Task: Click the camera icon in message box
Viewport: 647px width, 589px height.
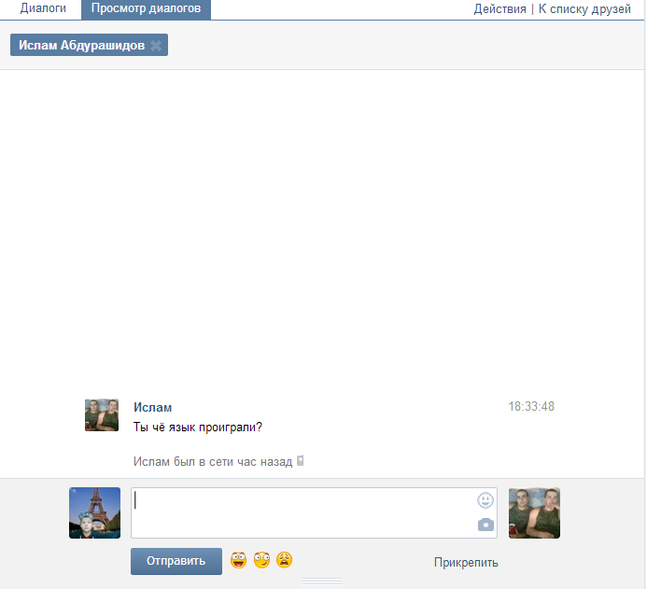Action: 485,525
